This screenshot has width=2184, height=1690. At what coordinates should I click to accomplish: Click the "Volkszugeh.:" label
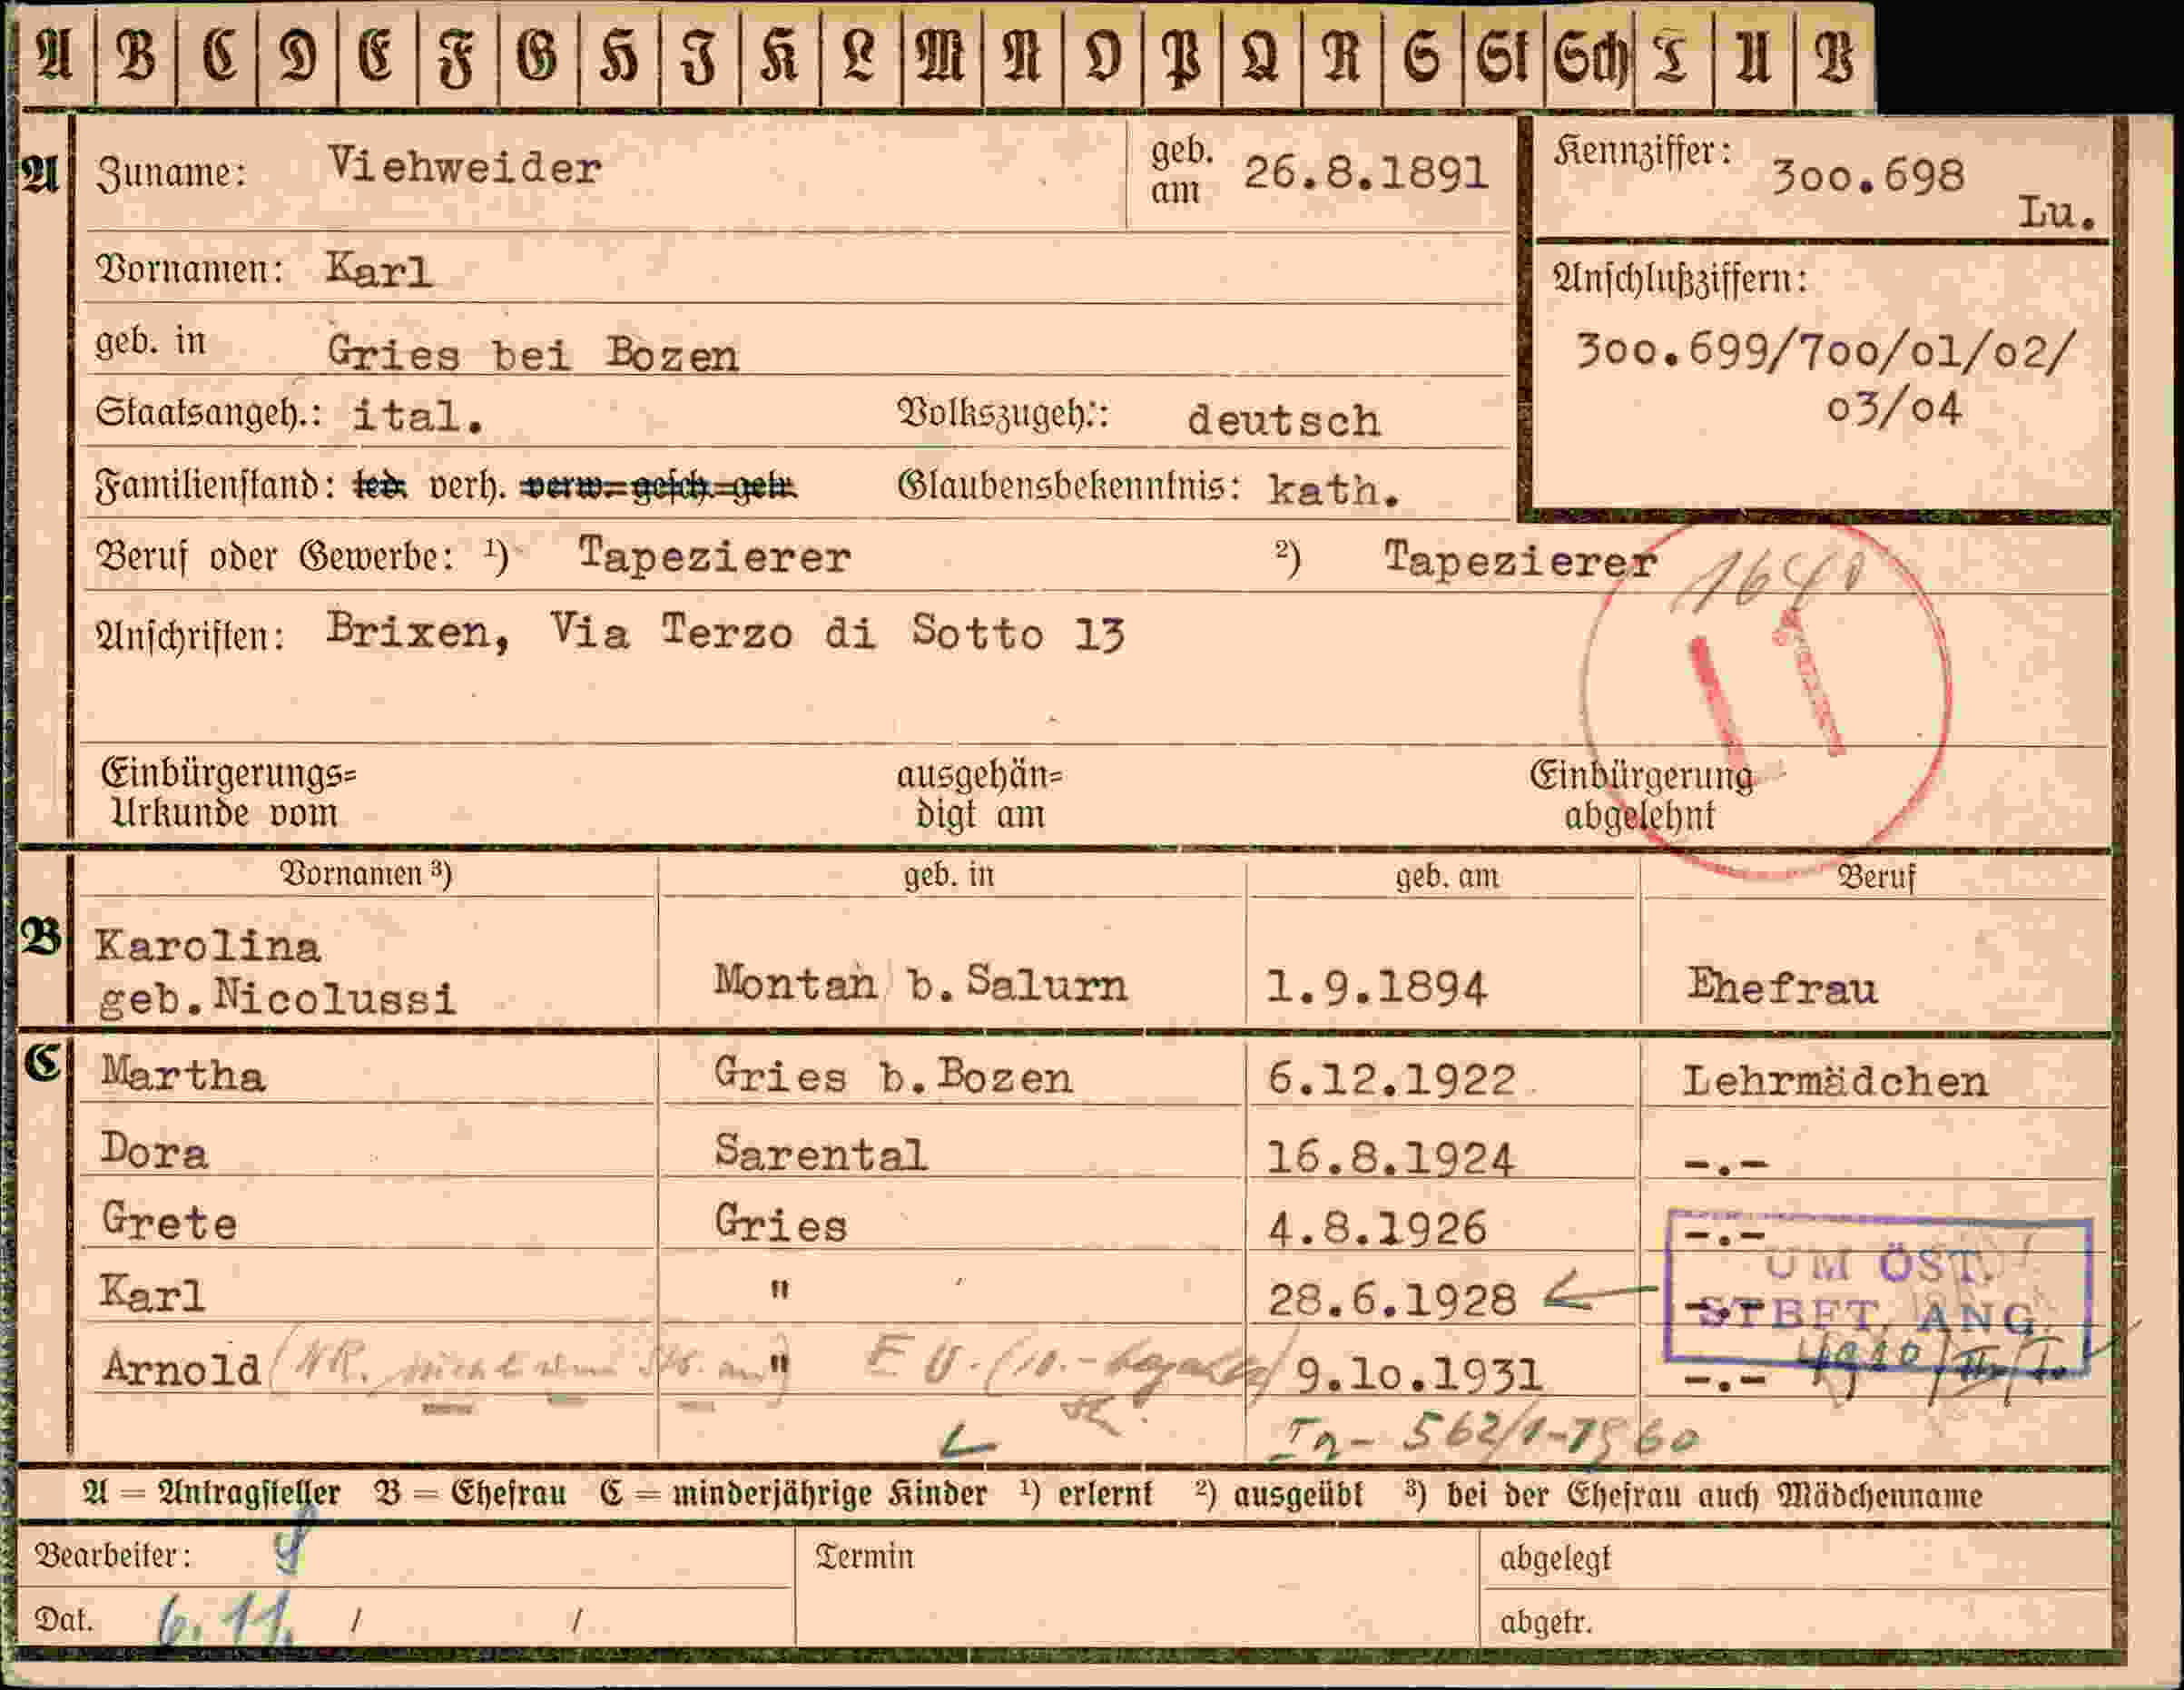pyautogui.click(x=1003, y=413)
